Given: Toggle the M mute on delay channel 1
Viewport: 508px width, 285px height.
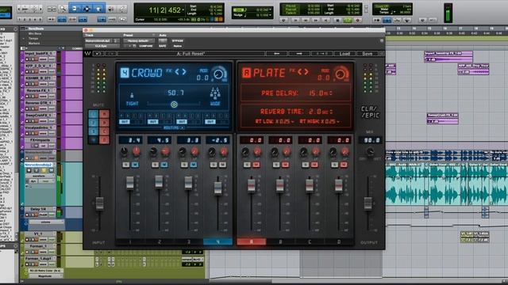Looking at the screenshot, I should (x=135, y=165).
